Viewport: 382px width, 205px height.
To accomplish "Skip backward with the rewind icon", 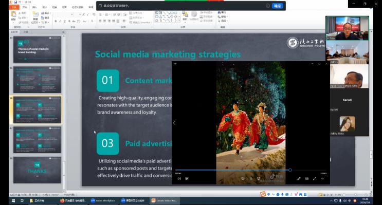I will click(x=243, y=179).
